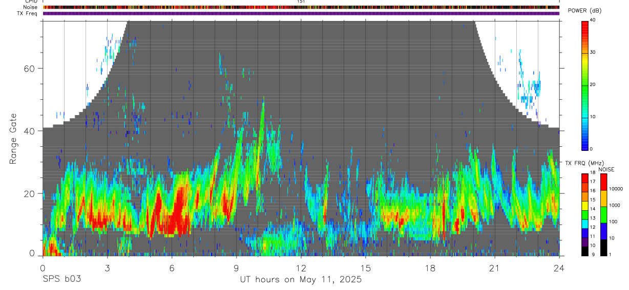The height and width of the screenshot is (290, 629).
Task: Click the 40 dB label on power scale
Action: click(x=594, y=20)
